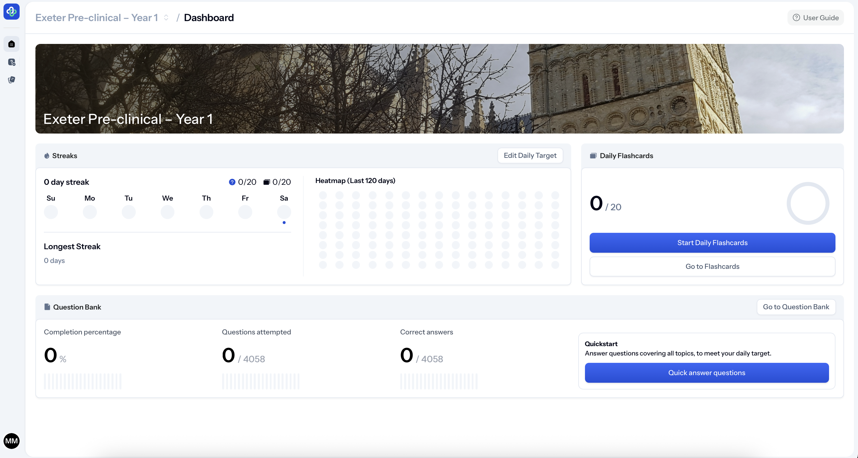Open the Flashcards sidebar icon
The width and height of the screenshot is (858, 458).
pyautogui.click(x=11, y=80)
